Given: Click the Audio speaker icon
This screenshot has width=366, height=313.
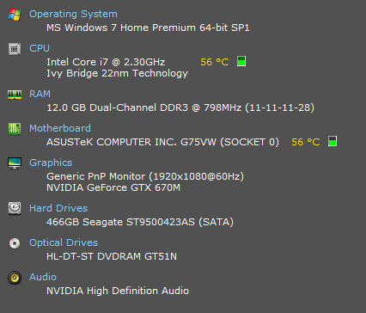Looking at the screenshot, I should (x=15, y=278).
